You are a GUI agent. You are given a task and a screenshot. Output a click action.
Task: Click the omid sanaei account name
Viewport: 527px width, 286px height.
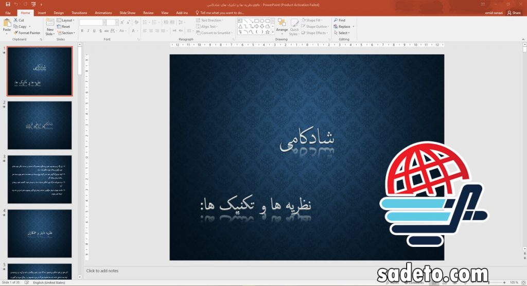click(494, 13)
